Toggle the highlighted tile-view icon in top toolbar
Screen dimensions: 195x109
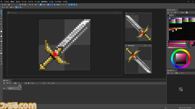[41, 5]
